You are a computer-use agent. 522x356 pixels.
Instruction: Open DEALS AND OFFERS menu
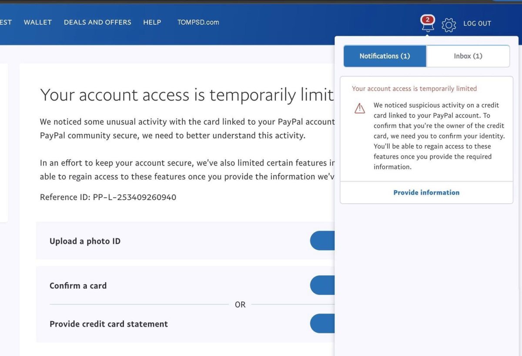tap(97, 22)
